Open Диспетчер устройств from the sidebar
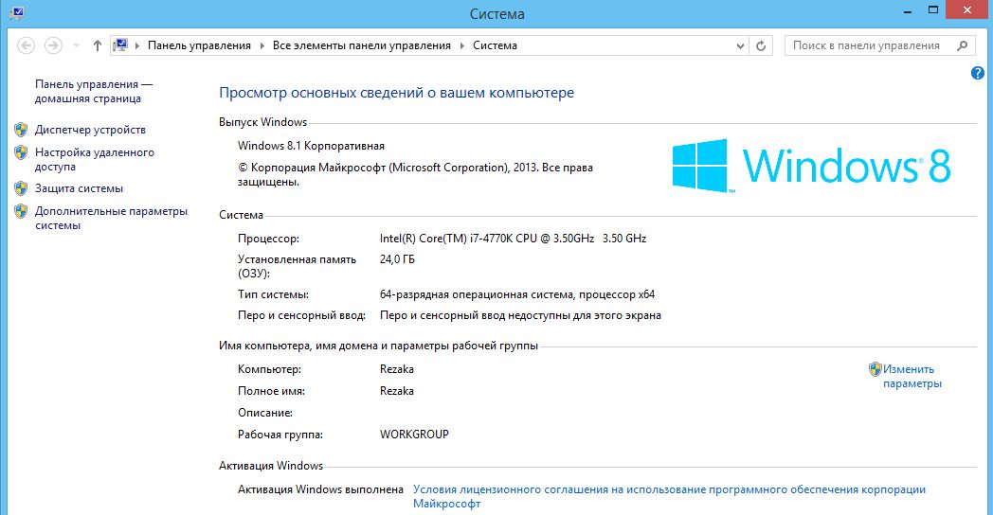Screen dimensions: 993x515 pyautogui.click(x=90, y=130)
